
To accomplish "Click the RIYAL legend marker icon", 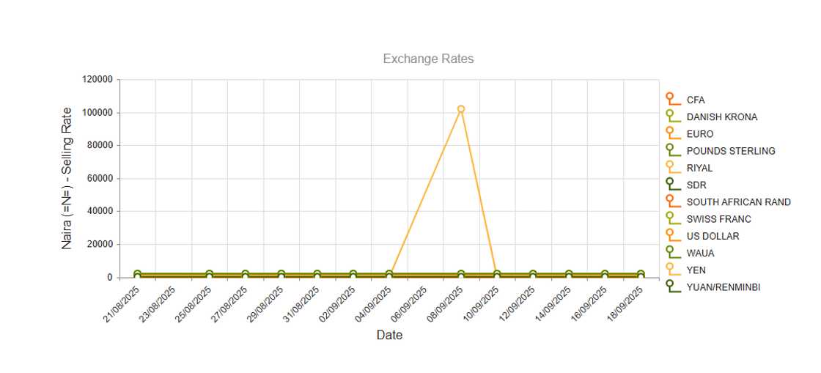I will click(672, 167).
